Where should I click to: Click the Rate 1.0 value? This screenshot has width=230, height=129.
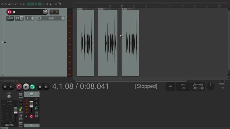click(222, 88)
